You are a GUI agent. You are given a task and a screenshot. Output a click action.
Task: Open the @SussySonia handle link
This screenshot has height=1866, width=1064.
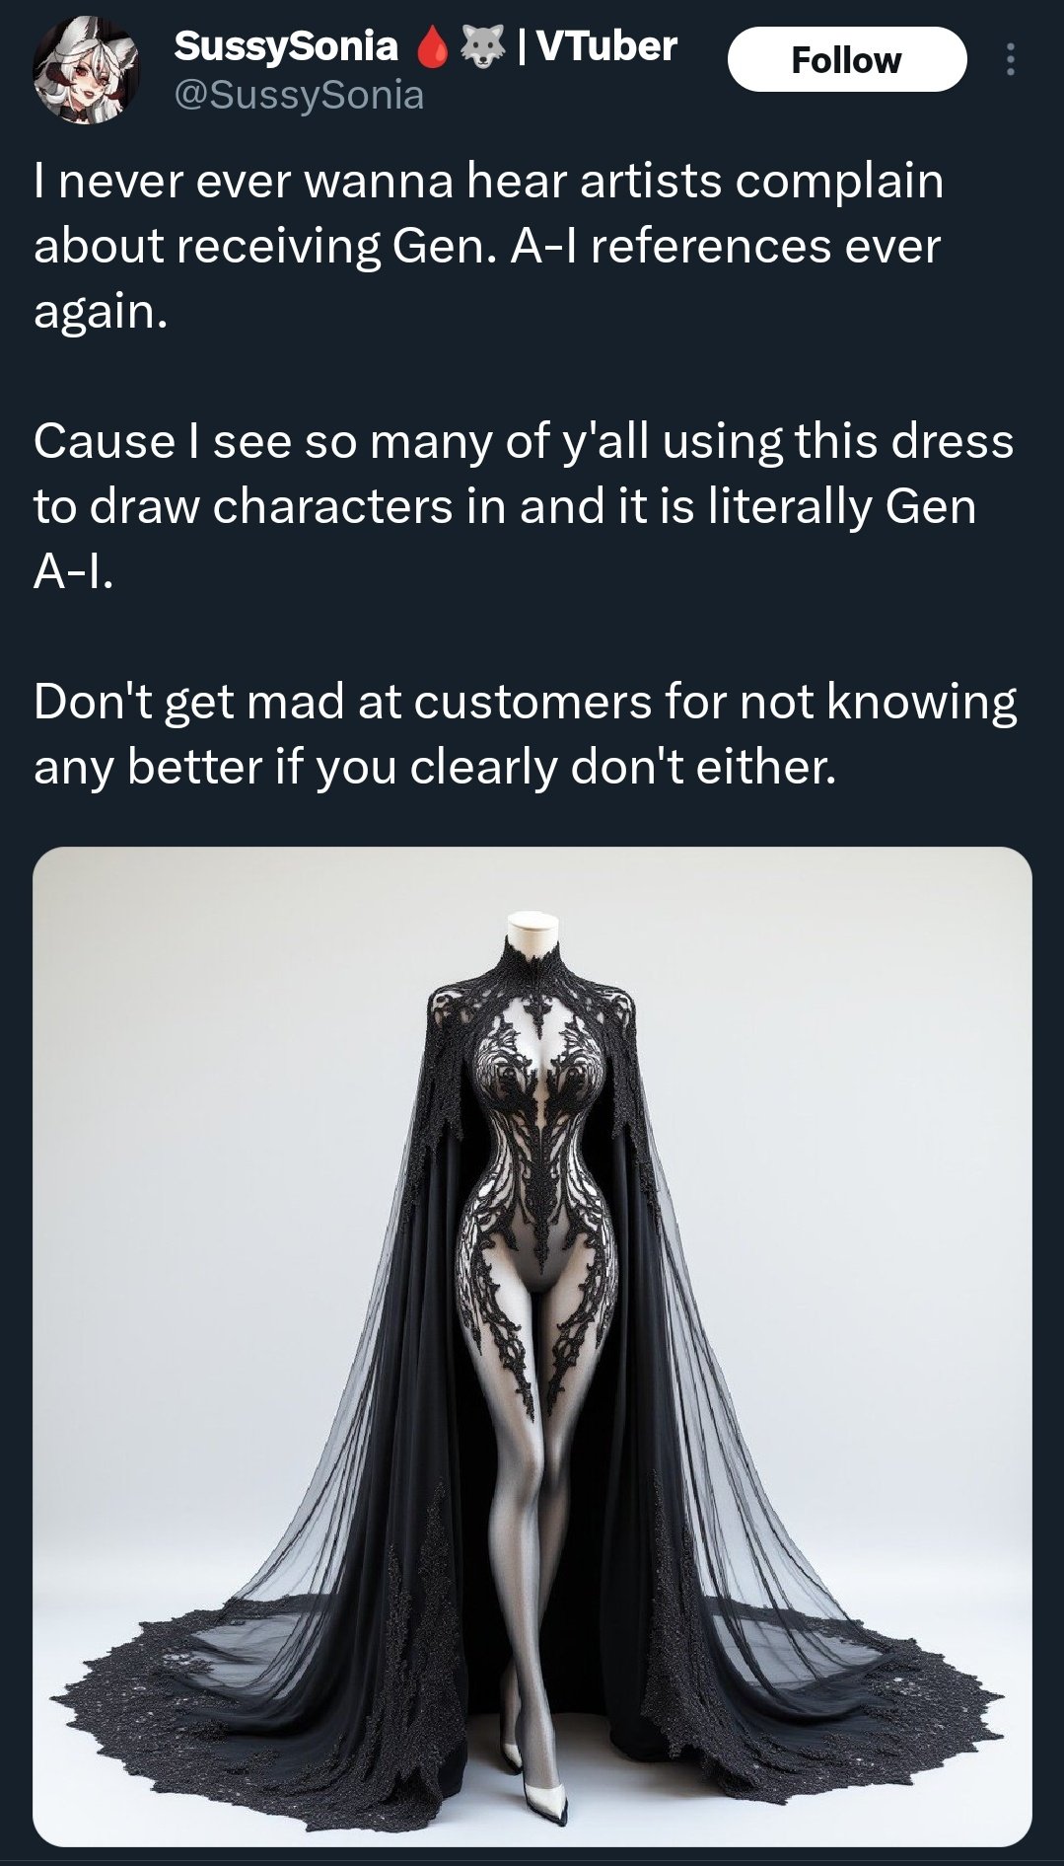click(x=299, y=95)
